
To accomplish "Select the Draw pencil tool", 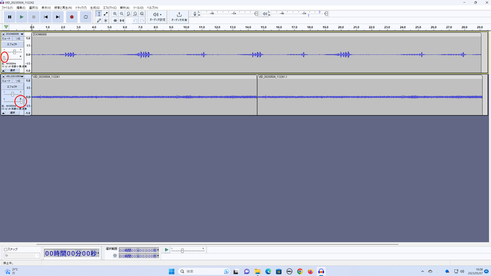I will 99,20.
